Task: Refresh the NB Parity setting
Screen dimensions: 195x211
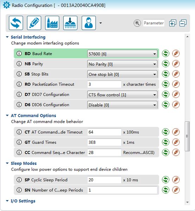Action: (165, 64)
